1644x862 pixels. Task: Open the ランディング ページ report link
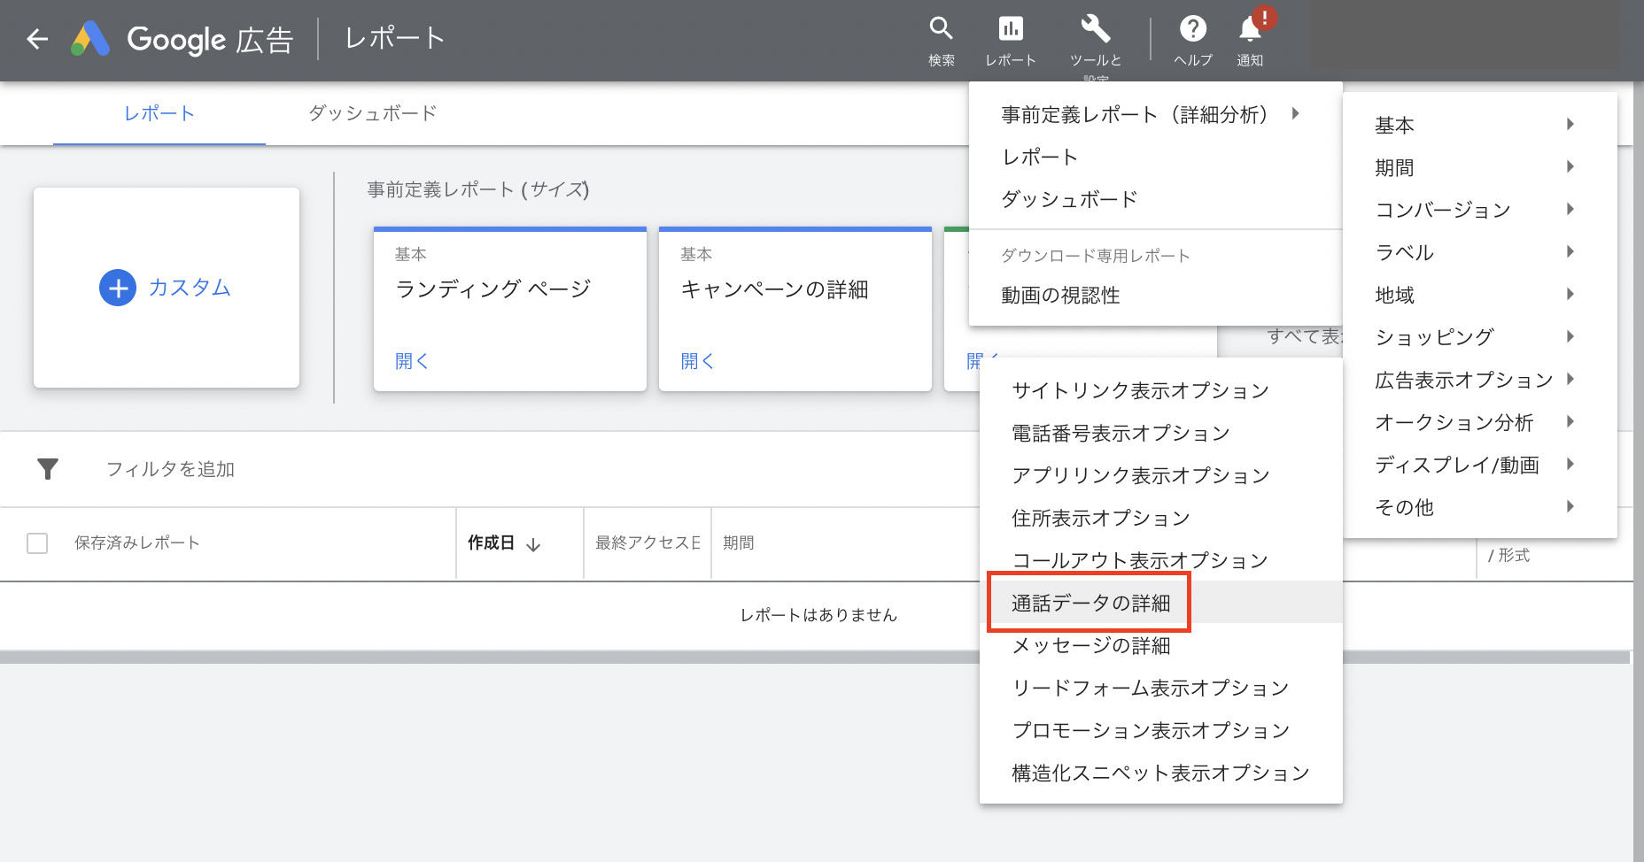pyautogui.click(x=412, y=361)
